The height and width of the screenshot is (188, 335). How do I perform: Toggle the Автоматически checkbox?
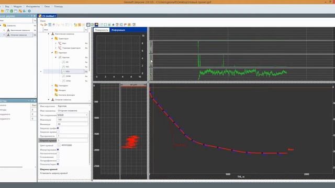click(58, 153)
